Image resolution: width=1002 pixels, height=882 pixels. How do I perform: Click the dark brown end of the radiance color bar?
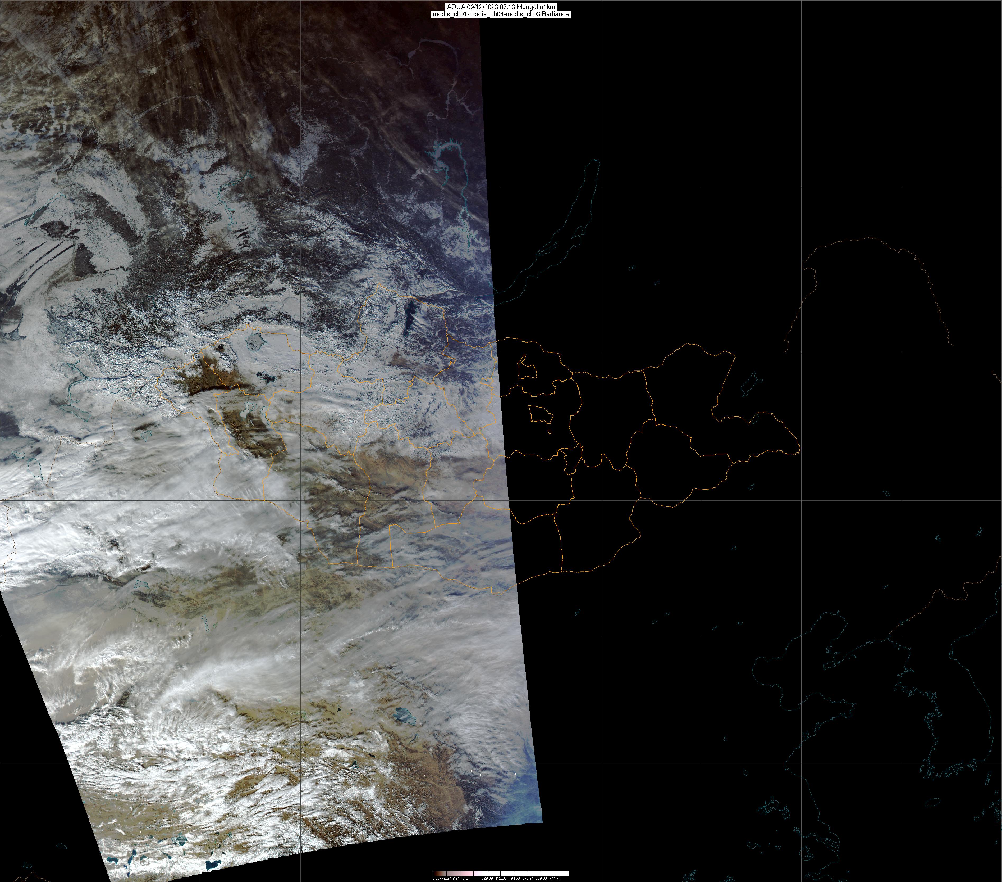(x=436, y=874)
